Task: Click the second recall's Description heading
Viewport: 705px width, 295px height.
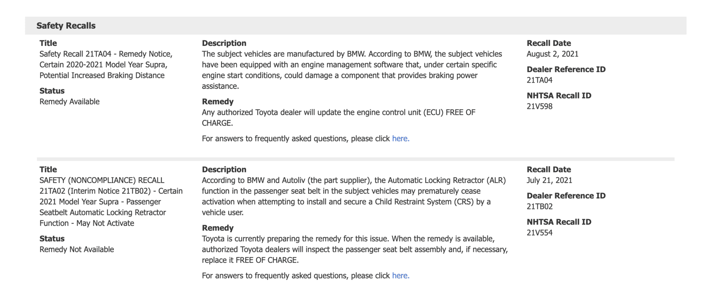Action: coord(224,169)
